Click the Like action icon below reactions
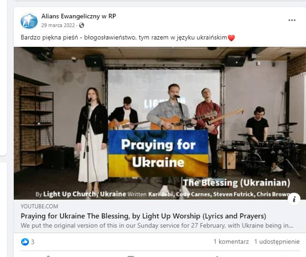 (48, 256)
